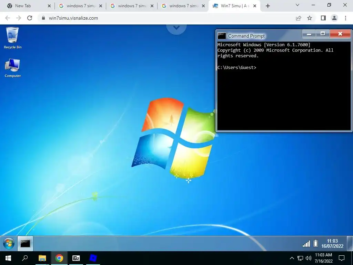Viewport: 353px width, 265px height.
Task: Share this page icon
Action: pos(299,18)
